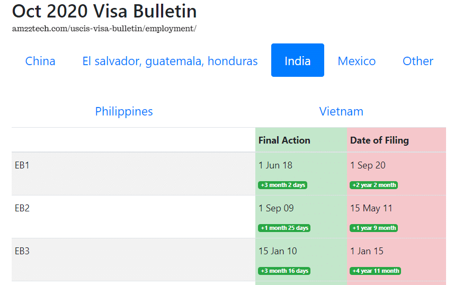Select the EB2 row label

[22, 208]
